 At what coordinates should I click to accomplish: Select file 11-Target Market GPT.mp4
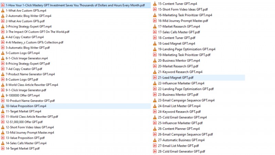coord(23,111)
